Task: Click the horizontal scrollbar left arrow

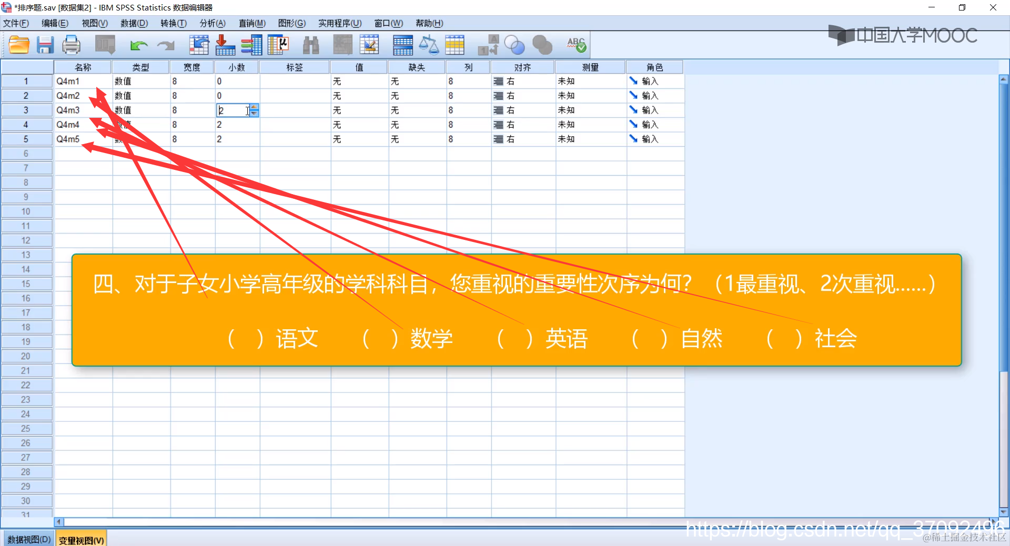Action: [x=59, y=522]
